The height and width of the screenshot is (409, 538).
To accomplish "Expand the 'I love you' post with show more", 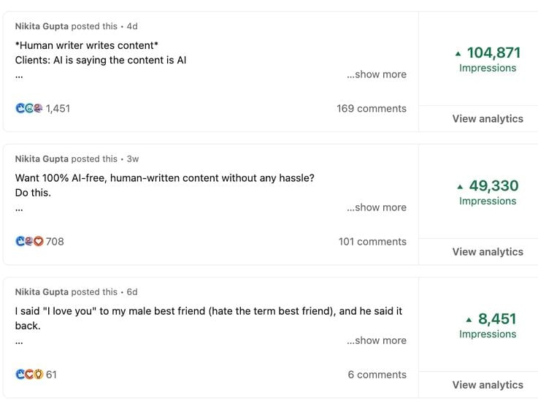I will (x=377, y=340).
